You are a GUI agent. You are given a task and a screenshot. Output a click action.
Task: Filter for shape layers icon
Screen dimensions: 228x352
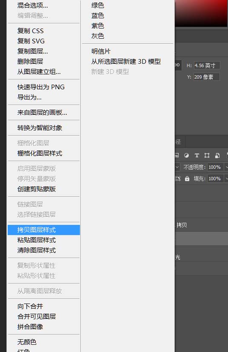(207, 155)
